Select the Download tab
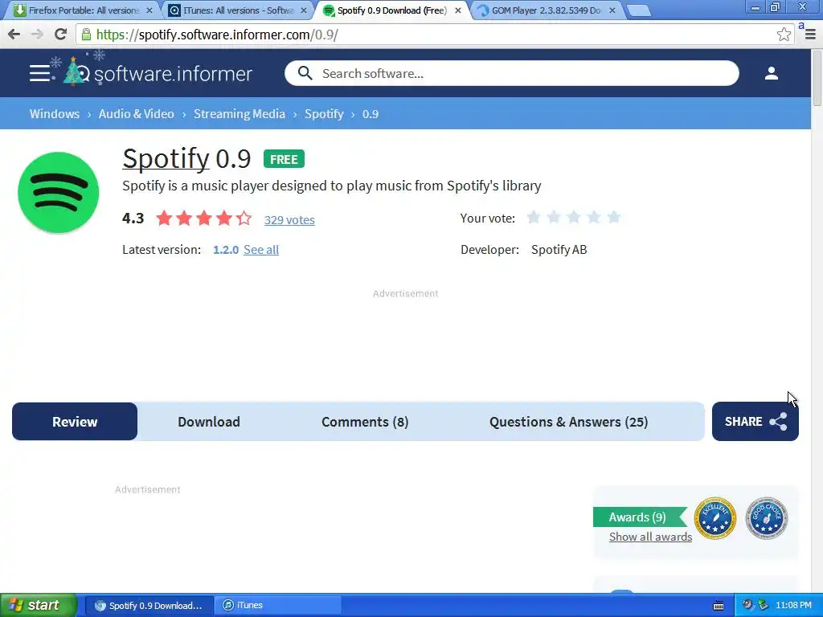The image size is (823, 617). (209, 422)
